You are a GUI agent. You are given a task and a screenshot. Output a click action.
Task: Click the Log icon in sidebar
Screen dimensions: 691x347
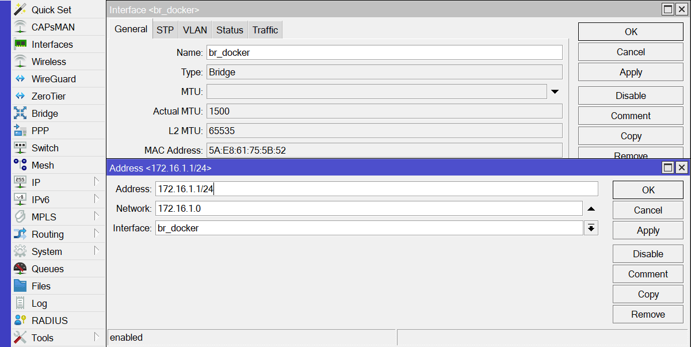pyautogui.click(x=20, y=303)
